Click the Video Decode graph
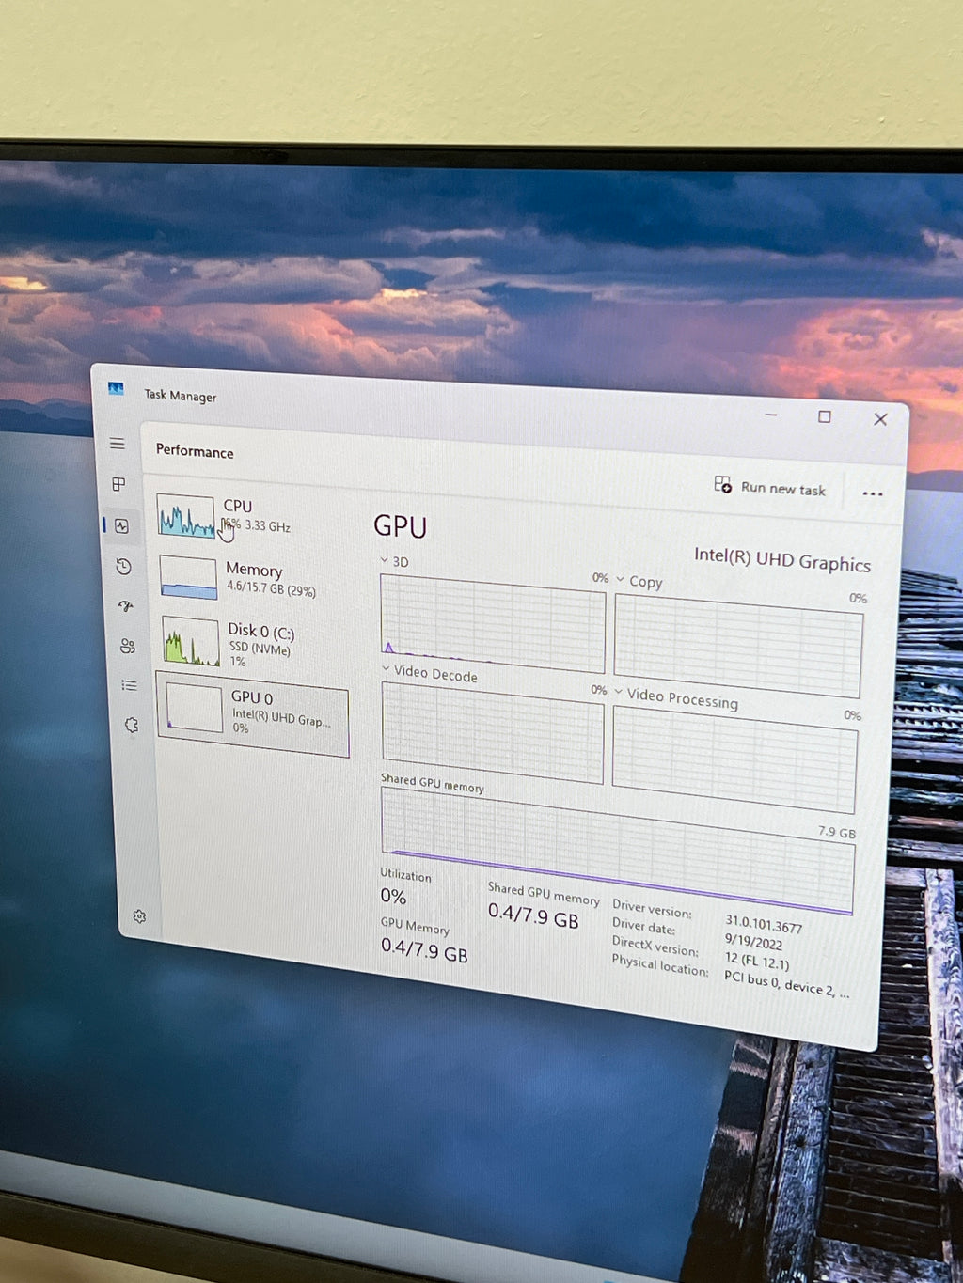 tap(493, 733)
